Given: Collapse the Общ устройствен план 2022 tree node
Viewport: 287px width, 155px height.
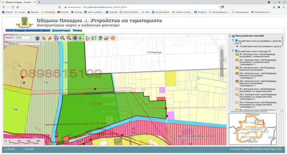Looking at the screenshot, I should point(230,36).
